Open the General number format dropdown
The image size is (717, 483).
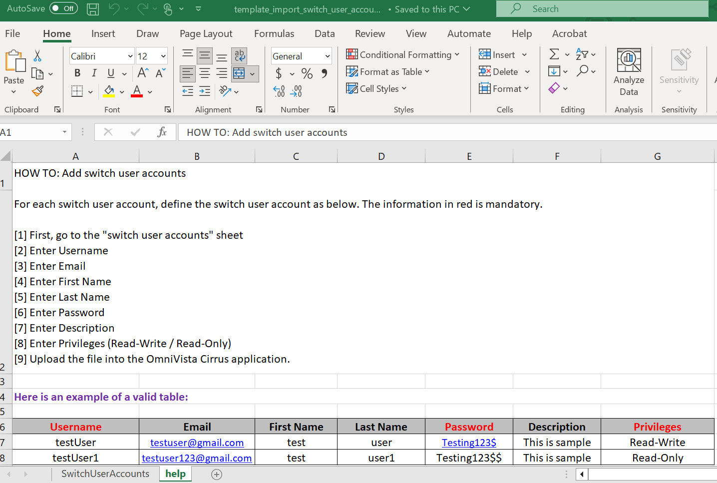coord(328,56)
